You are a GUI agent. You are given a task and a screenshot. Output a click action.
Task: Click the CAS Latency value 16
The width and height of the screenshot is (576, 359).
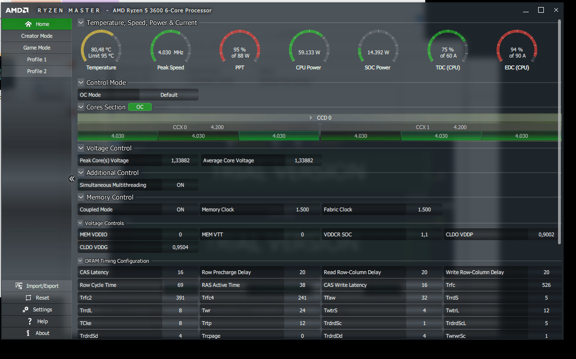point(180,272)
